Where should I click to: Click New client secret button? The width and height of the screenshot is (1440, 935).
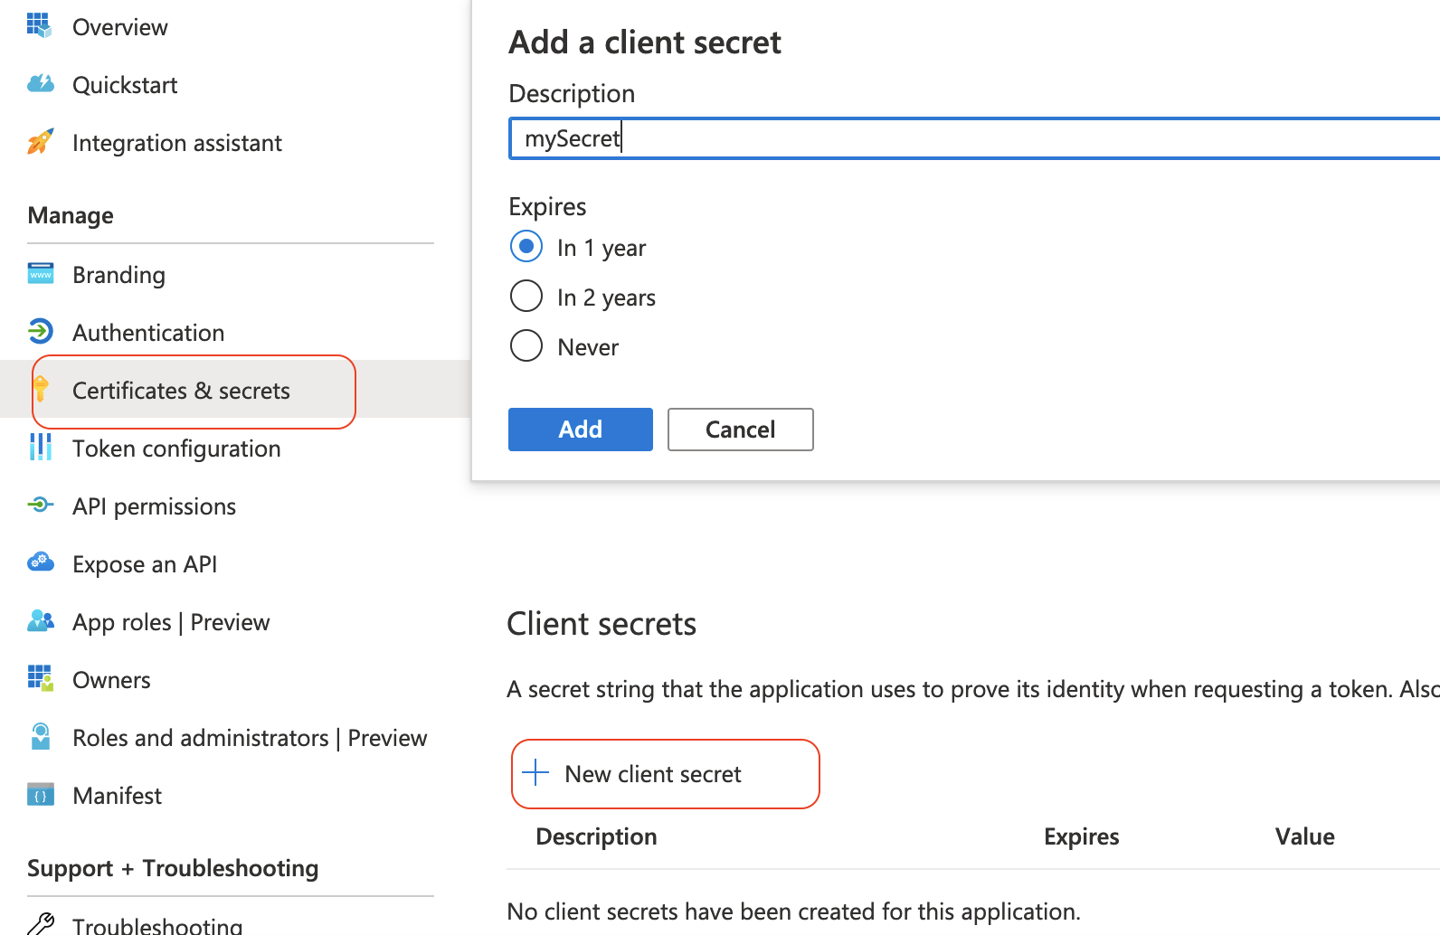[652, 774]
